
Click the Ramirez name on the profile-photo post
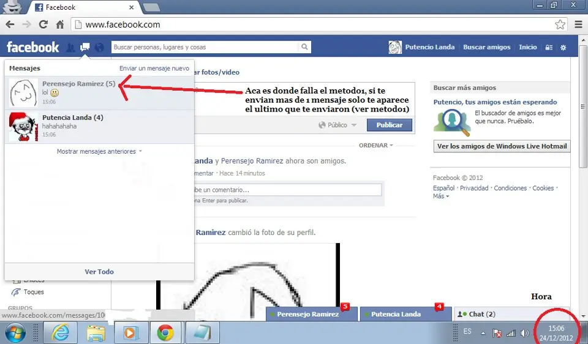click(210, 233)
